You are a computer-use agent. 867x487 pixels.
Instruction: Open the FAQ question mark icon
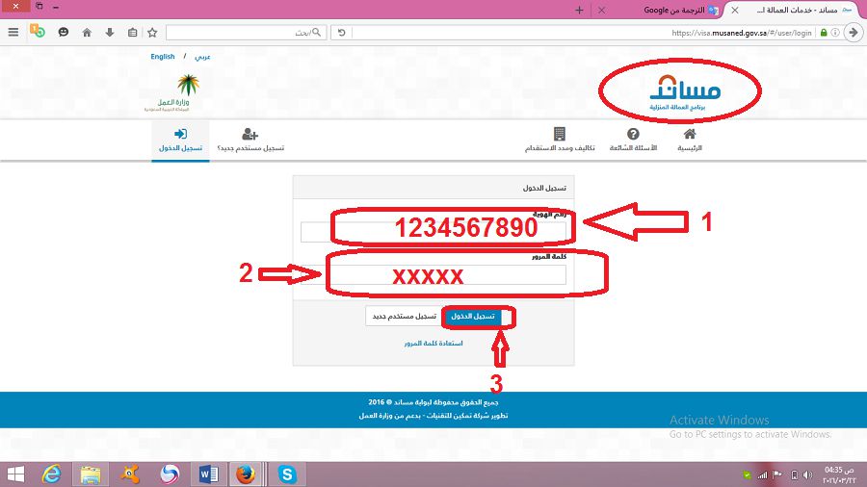click(633, 135)
